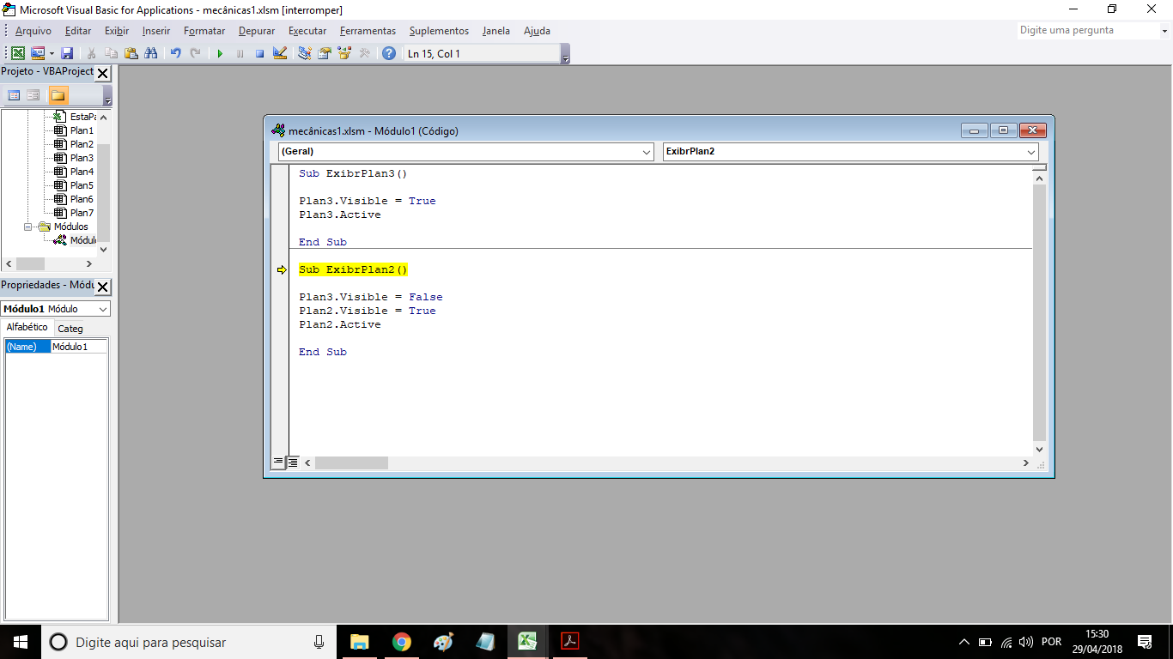Open the Suplementos menu
This screenshot has width=1173, height=659.
click(x=439, y=31)
